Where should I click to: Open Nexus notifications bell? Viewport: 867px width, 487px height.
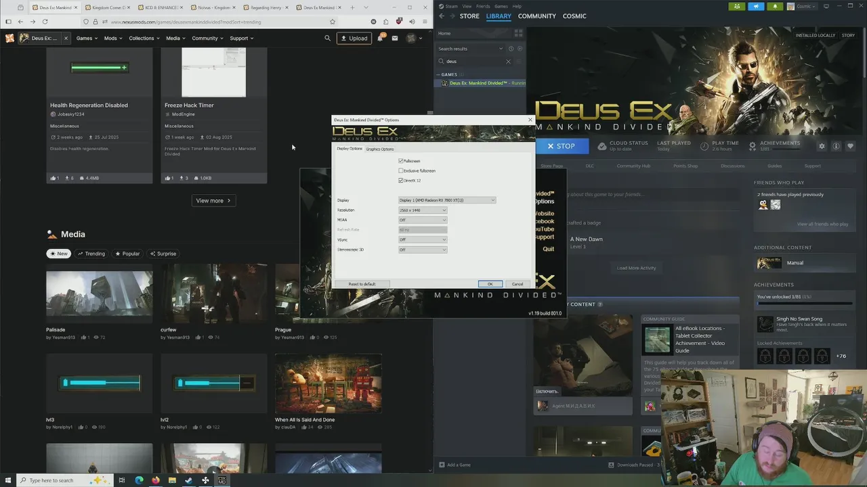click(380, 38)
